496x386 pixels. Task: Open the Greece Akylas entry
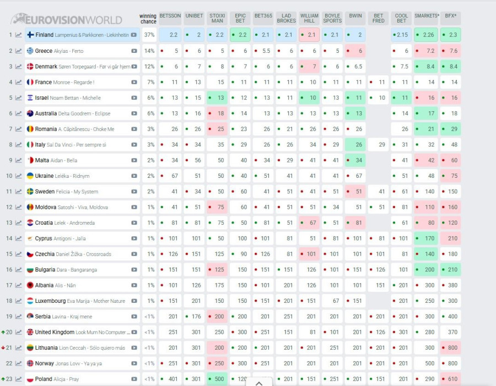click(x=82, y=51)
